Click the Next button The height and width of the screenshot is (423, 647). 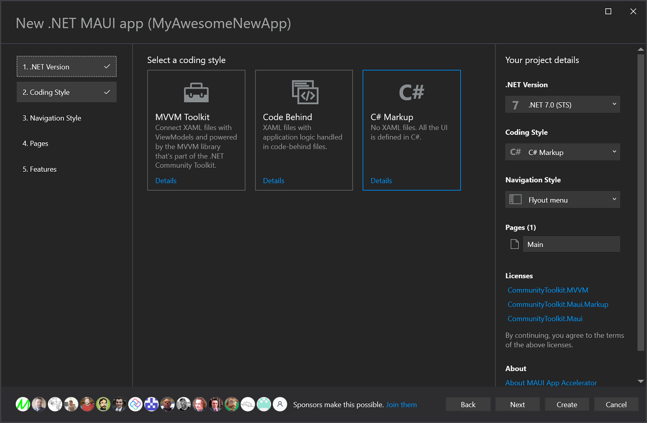(x=517, y=404)
